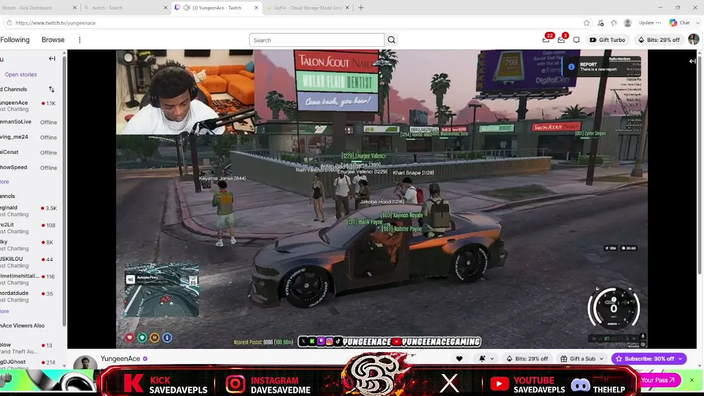Expand the Subscribe options chevron
Viewport: 704px width, 396px height.
680,359
